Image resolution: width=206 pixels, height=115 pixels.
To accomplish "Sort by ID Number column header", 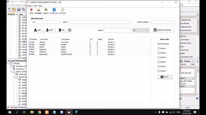I will [x=34, y=39].
